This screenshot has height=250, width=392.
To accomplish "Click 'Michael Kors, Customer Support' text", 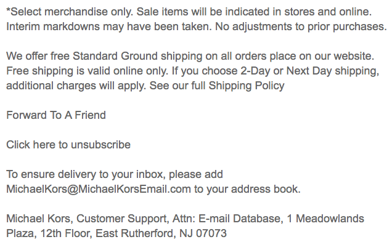I will (88, 219).
